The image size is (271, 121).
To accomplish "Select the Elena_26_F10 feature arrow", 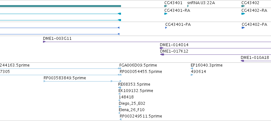I will (120, 113).
